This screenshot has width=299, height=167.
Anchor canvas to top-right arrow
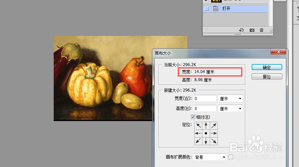(214, 126)
